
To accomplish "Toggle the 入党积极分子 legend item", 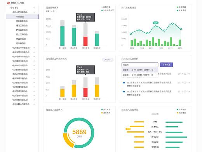I will click(x=108, y=10).
